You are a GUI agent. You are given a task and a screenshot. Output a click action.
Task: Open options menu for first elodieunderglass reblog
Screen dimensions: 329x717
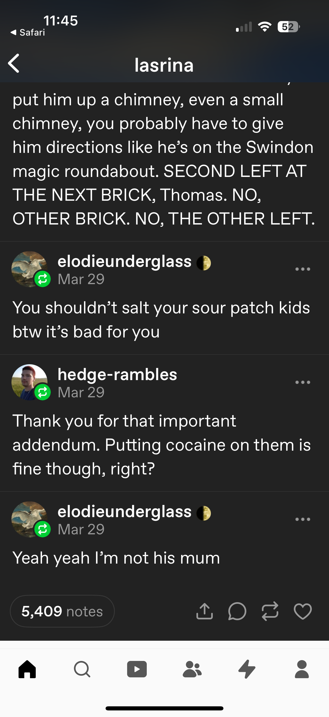pos(303,269)
